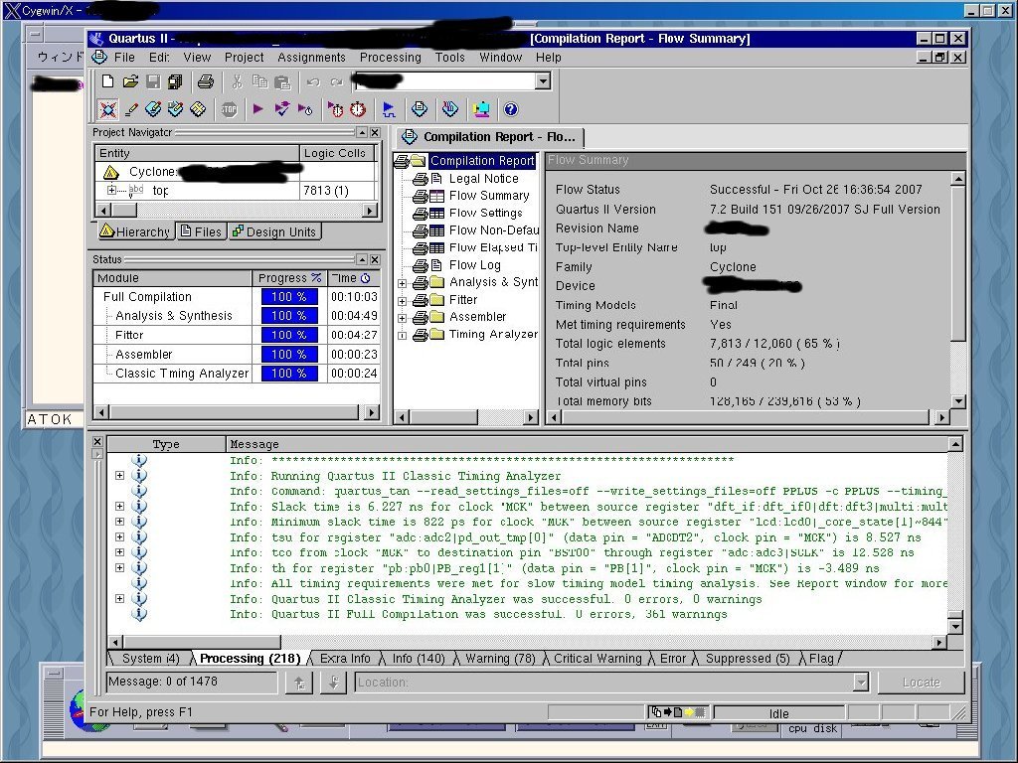The width and height of the screenshot is (1018, 763).
Task: Click the Print icon in the toolbar
Action: (206, 81)
